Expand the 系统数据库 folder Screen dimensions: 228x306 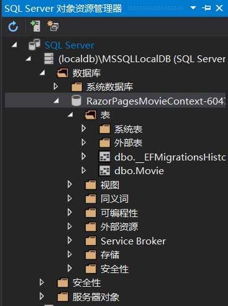tap(55, 86)
